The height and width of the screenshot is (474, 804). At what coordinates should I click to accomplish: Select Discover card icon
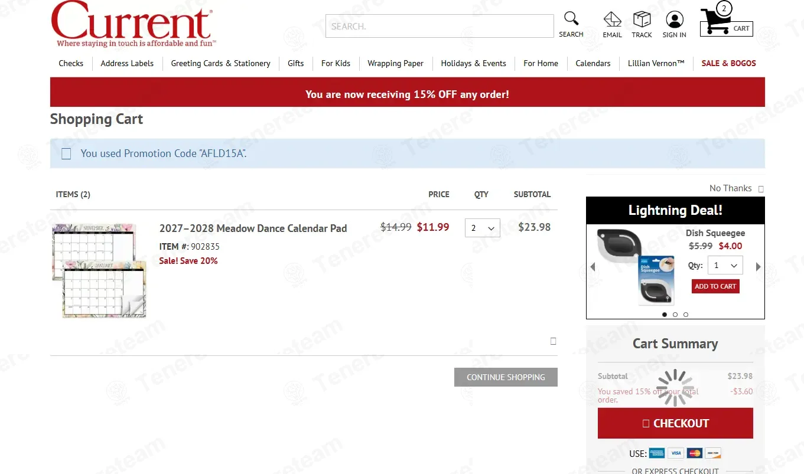pos(713,453)
